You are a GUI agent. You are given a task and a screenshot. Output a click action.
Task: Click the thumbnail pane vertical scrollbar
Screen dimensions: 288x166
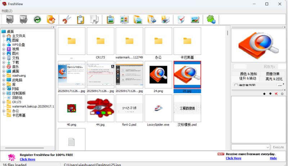pyautogui.click(x=228, y=33)
